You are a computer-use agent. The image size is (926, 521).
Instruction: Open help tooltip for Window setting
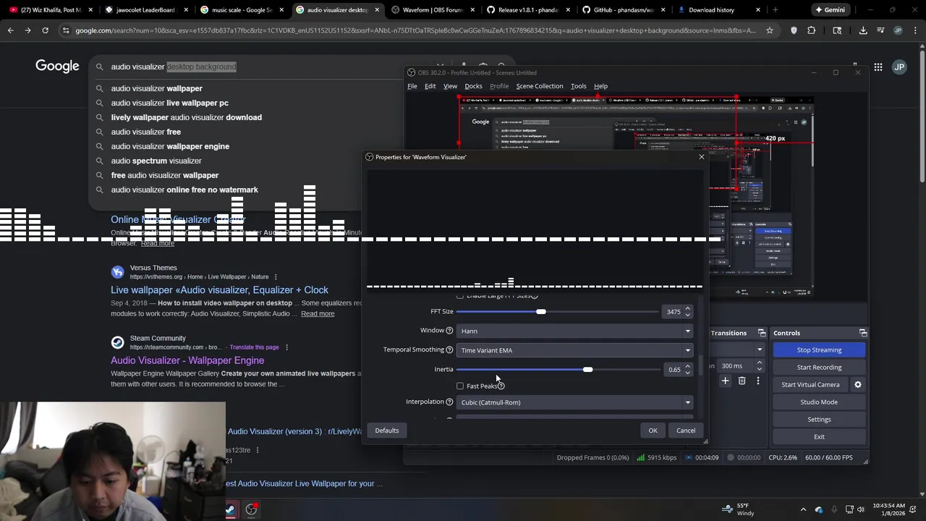pos(449,331)
